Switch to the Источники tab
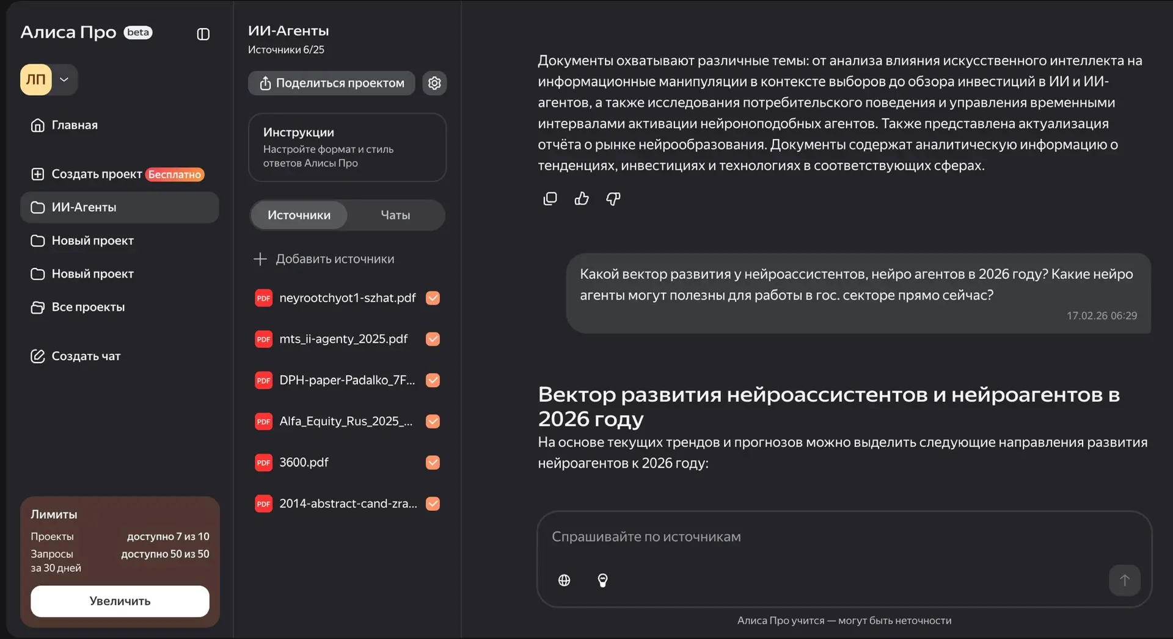The height and width of the screenshot is (639, 1173). pyautogui.click(x=299, y=215)
